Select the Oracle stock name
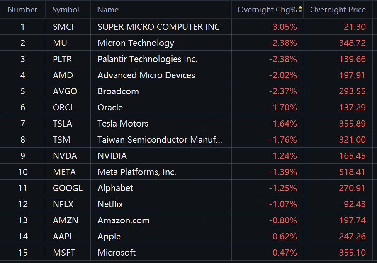Screen dimensions: 377x263 click(110, 108)
